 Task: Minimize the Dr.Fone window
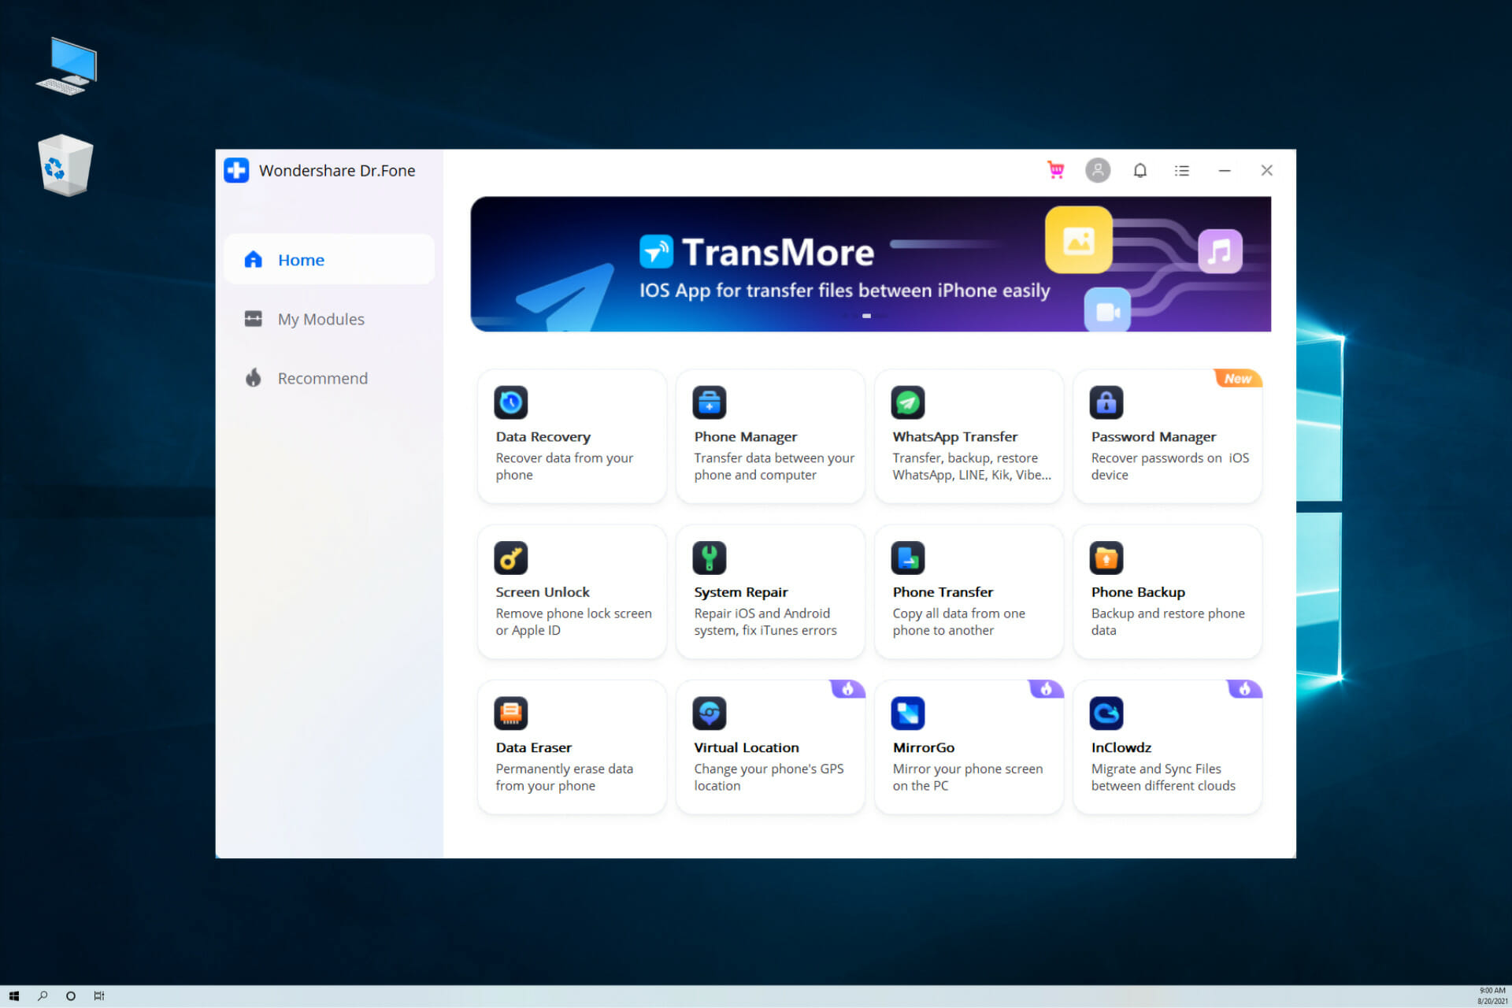pos(1224,170)
